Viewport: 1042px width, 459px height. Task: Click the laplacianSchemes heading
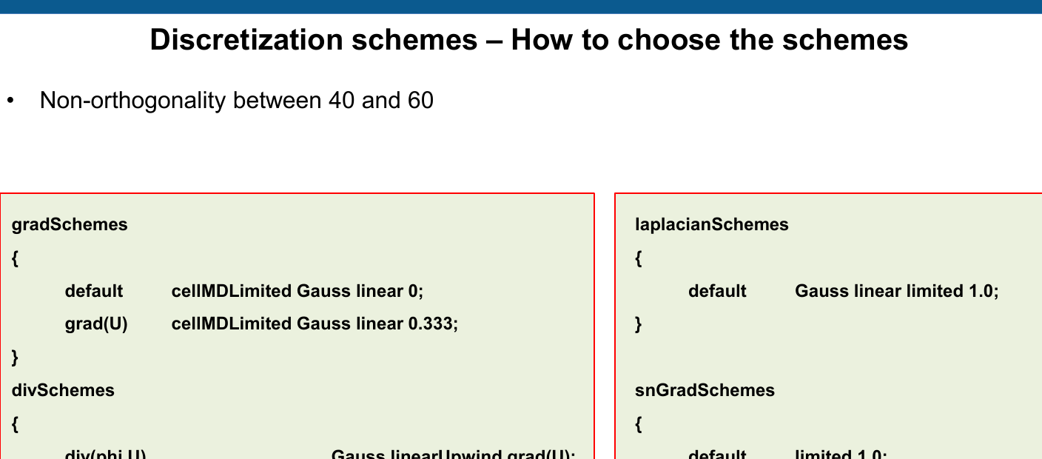pos(712,224)
